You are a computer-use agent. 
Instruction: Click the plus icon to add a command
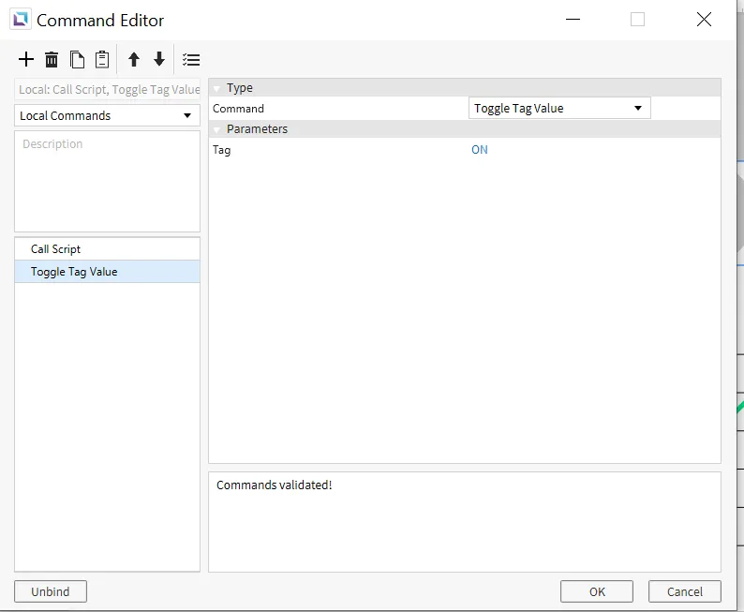point(26,60)
